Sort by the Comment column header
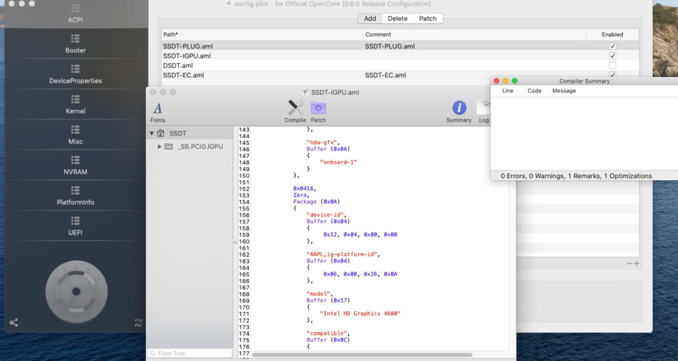 point(475,34)
